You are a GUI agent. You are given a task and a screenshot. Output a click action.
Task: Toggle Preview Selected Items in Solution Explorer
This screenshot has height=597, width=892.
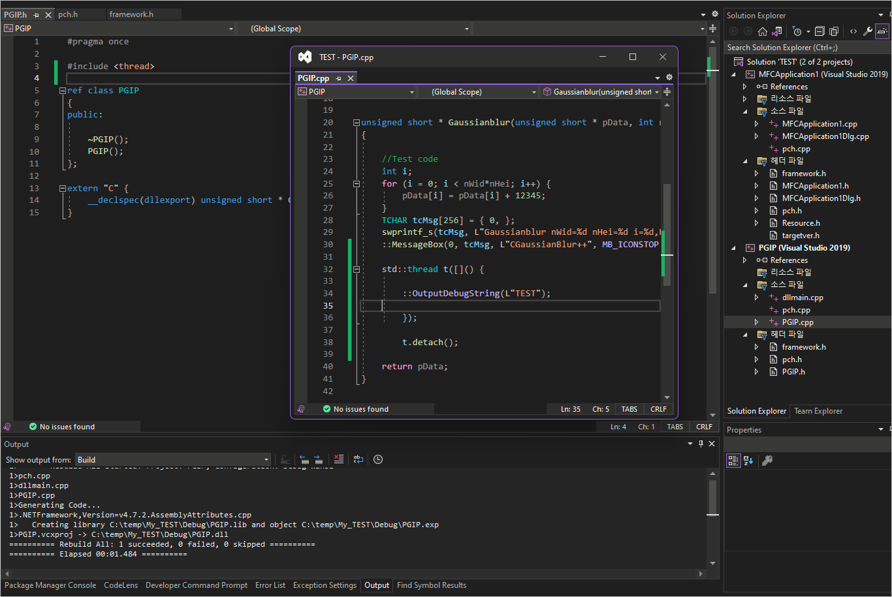point(882,31)
